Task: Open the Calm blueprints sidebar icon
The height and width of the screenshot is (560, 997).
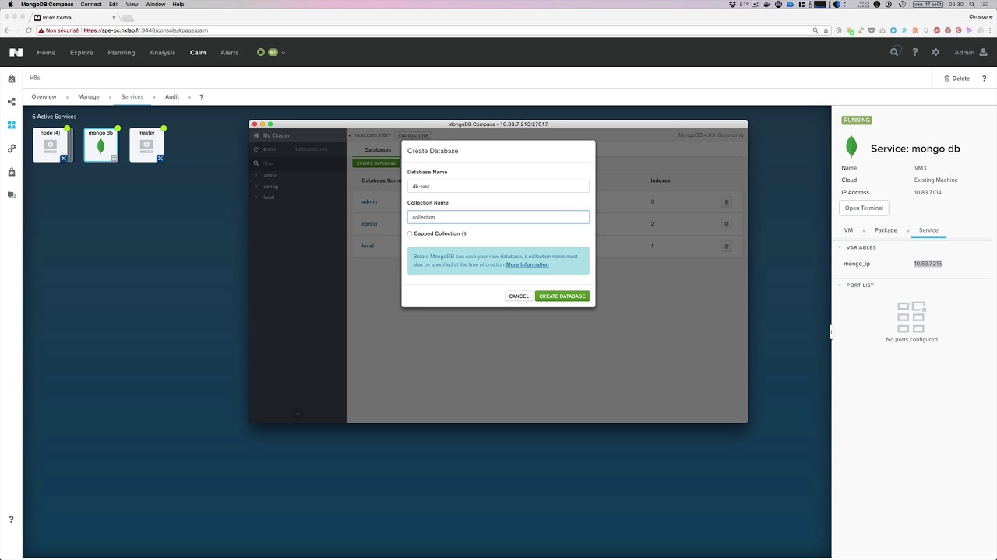Action: [12, 102]
